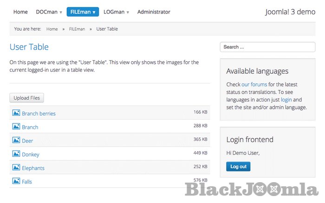The height and width of the screenshot is (203, 325).
Task: Click the image icon next to Branch
Action: pyautogui.click(x=16, y=127)
